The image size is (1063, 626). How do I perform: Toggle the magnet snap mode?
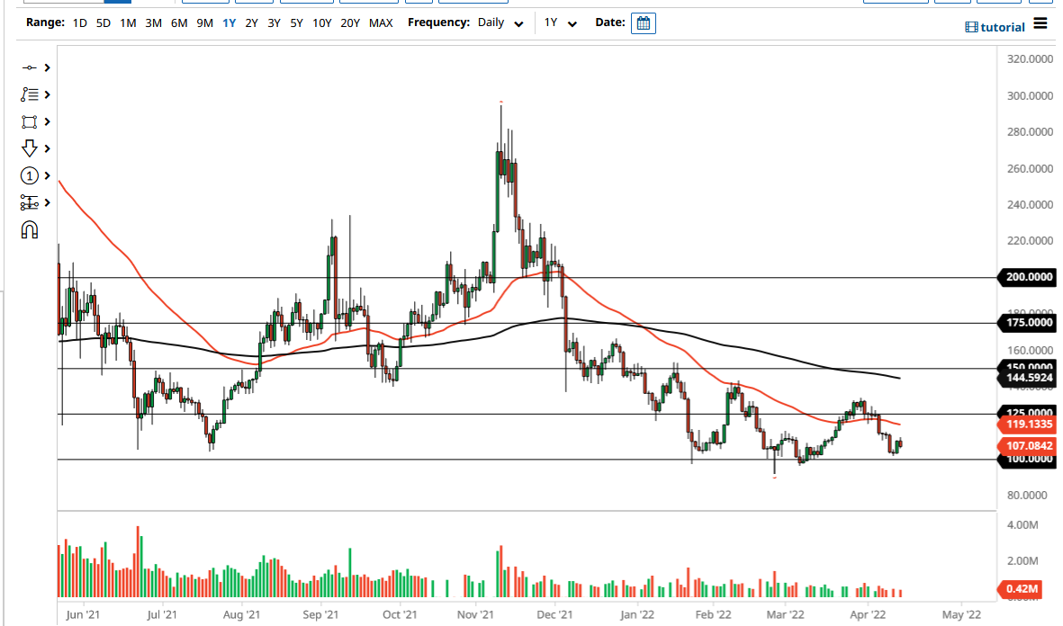30,230
